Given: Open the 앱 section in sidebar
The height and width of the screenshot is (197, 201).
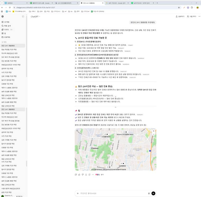Looking at the screenshot, I should [x=4, y=33].
